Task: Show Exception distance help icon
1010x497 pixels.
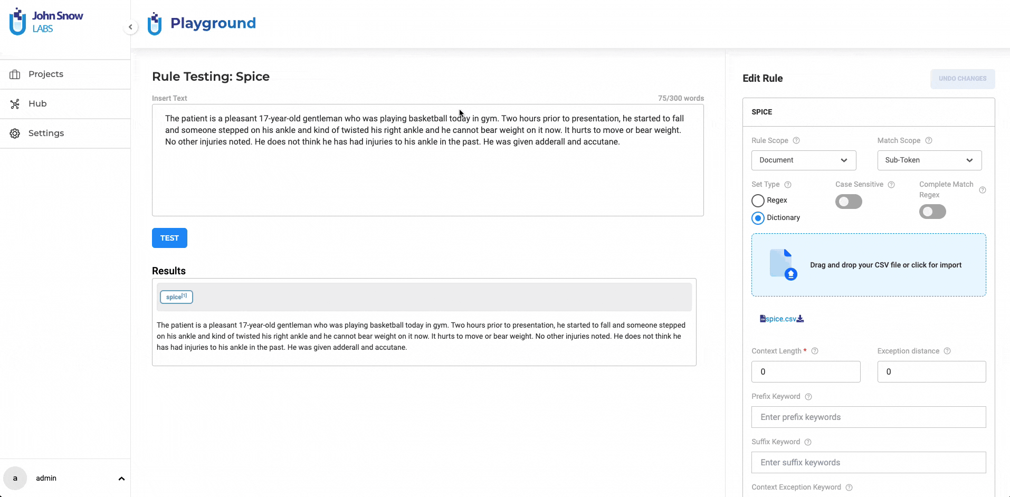Action: pos(947,351)
